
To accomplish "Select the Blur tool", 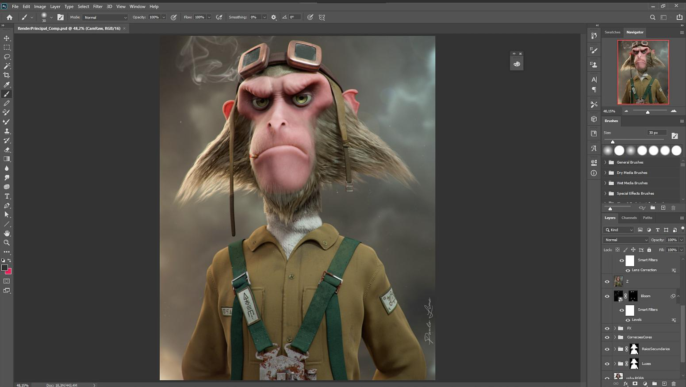I will (x=7, y=168).
